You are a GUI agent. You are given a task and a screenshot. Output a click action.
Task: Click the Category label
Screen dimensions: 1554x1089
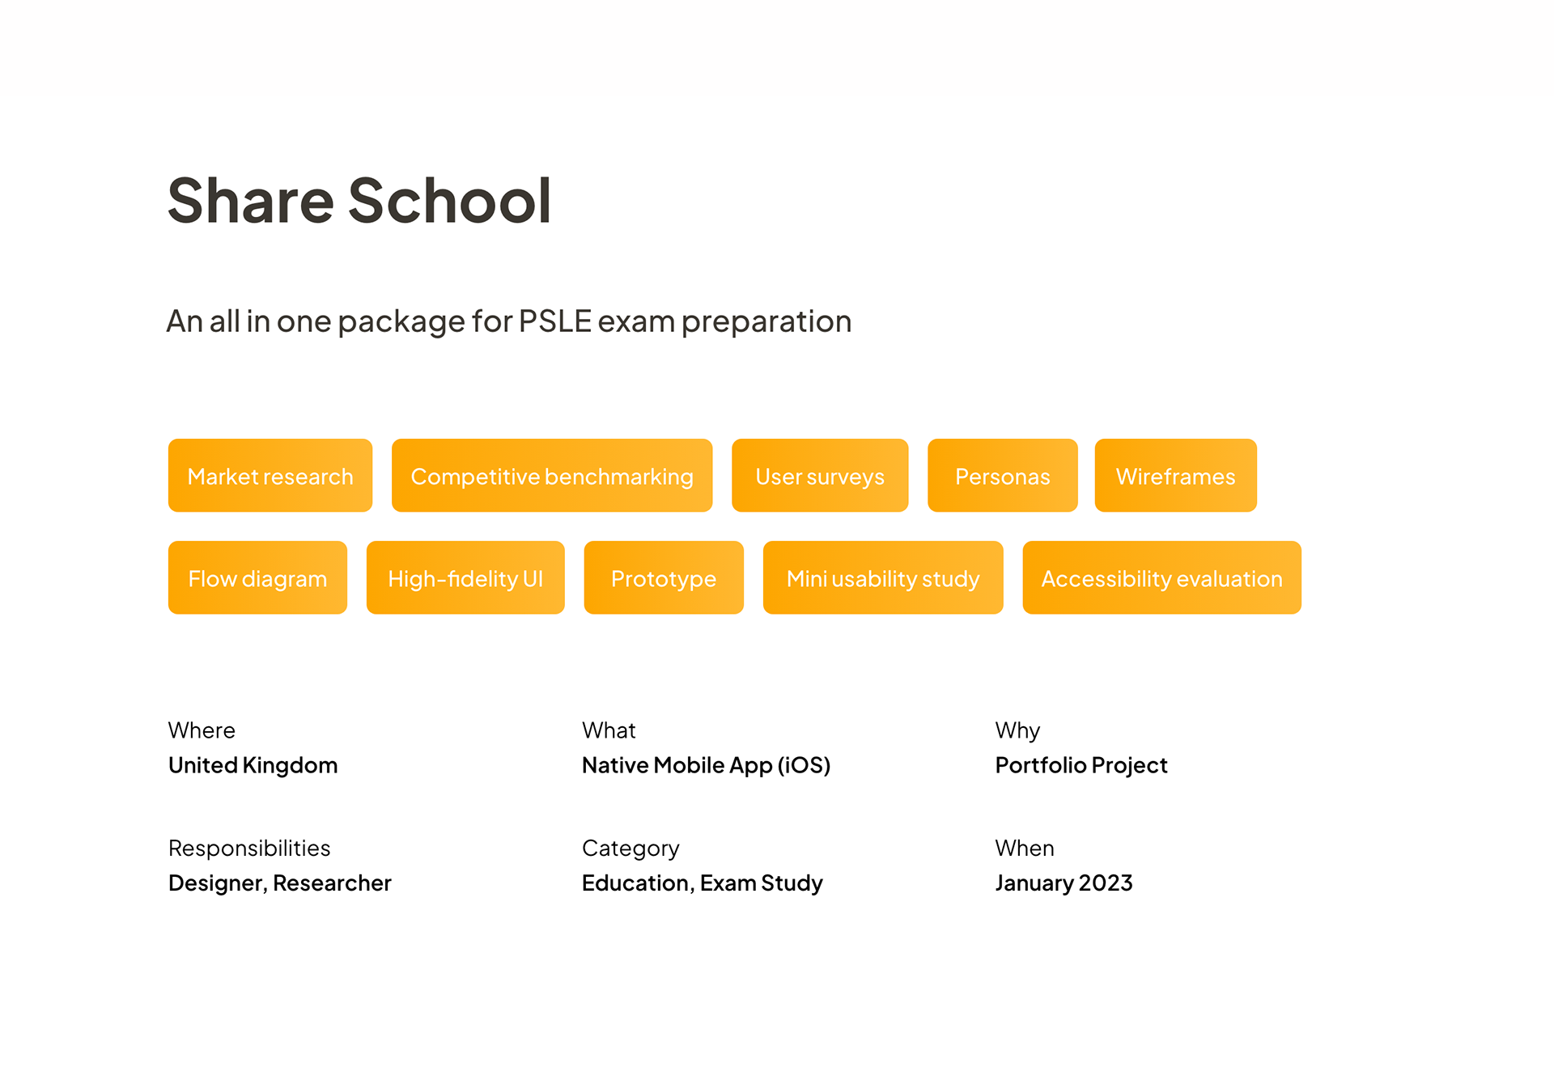631,848
